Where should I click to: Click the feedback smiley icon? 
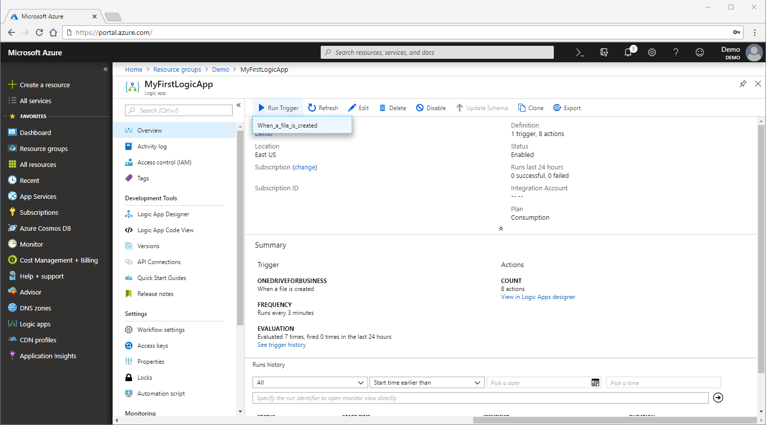coord(700,52)
